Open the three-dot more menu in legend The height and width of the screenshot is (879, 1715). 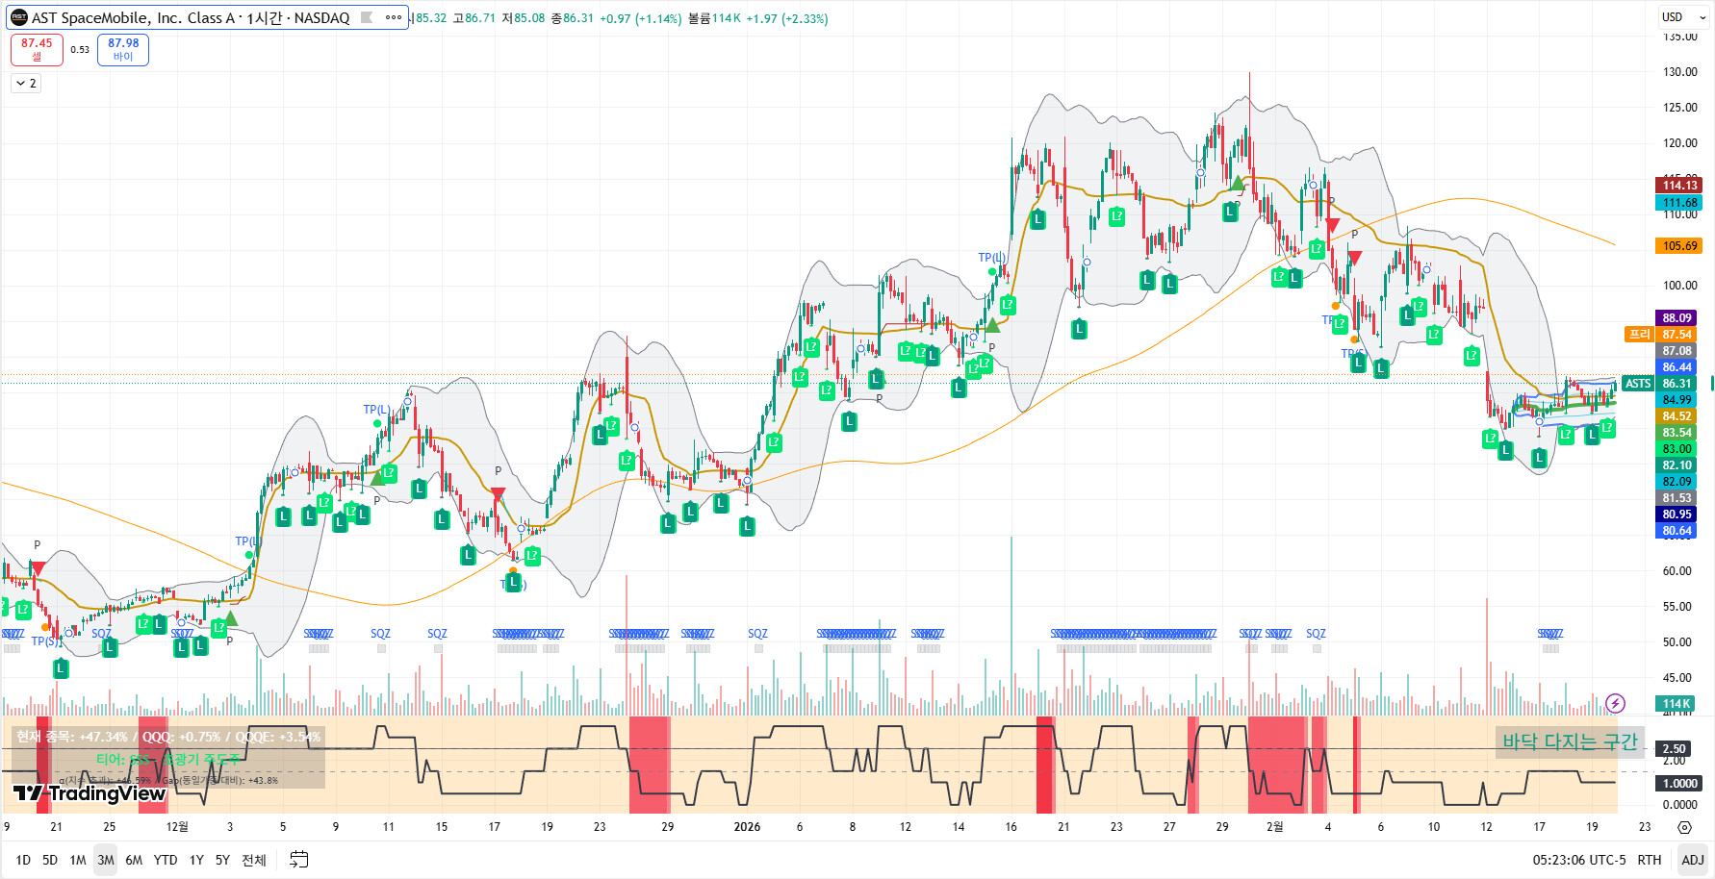coord(394,17)
